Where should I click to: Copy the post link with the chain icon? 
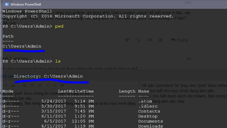[x=138, y=40]
